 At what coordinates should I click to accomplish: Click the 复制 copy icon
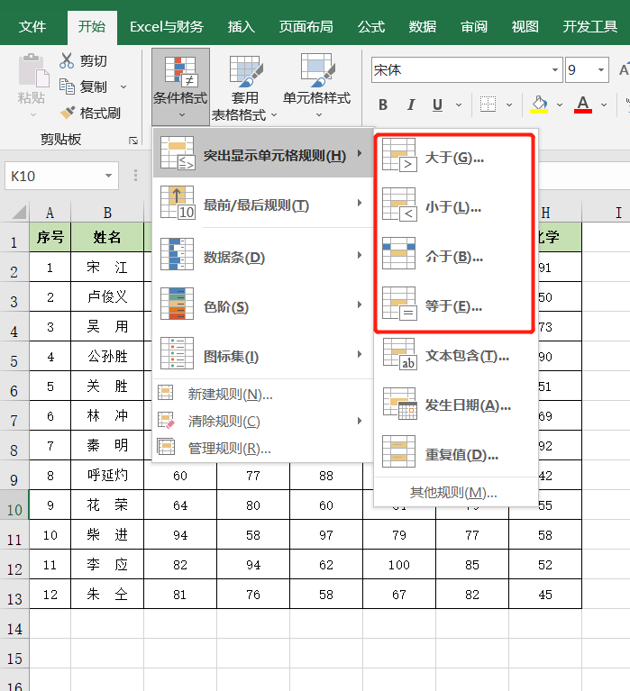(x=67, y=86)
